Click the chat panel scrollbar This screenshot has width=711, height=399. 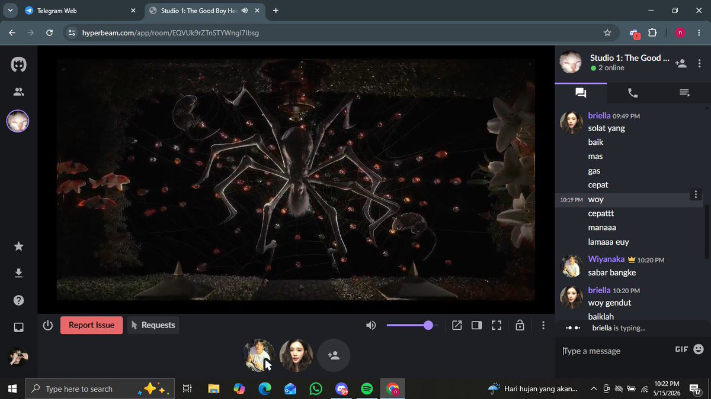coord(706,231)
